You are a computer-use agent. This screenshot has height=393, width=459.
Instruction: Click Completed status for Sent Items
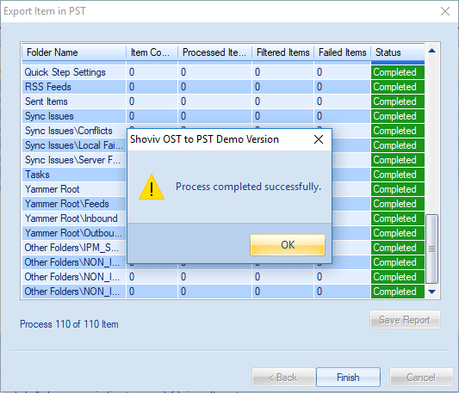(x=398, y=101)
